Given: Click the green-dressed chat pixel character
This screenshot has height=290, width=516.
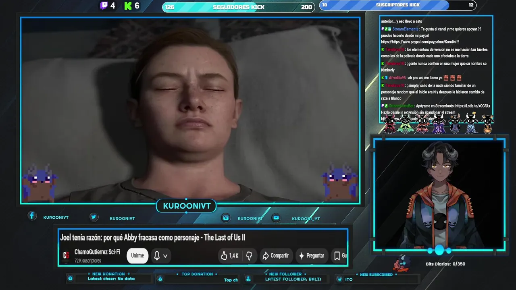Looking at the screenshot, I should pos(405,123).
